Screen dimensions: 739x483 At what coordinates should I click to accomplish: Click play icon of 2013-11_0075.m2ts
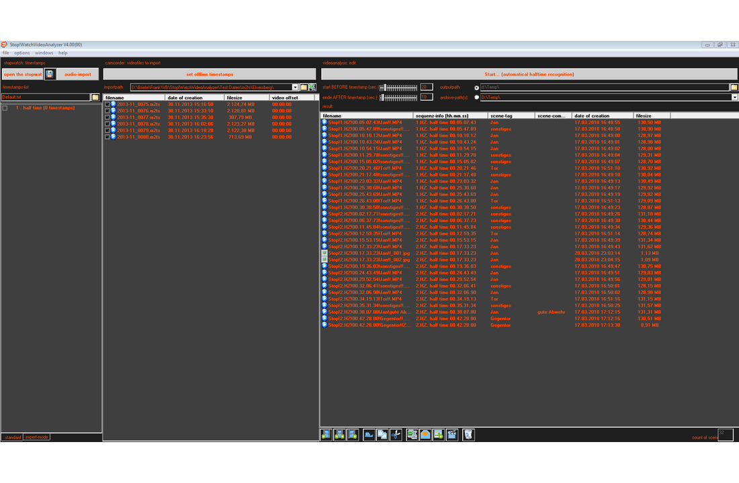point(113,104)
